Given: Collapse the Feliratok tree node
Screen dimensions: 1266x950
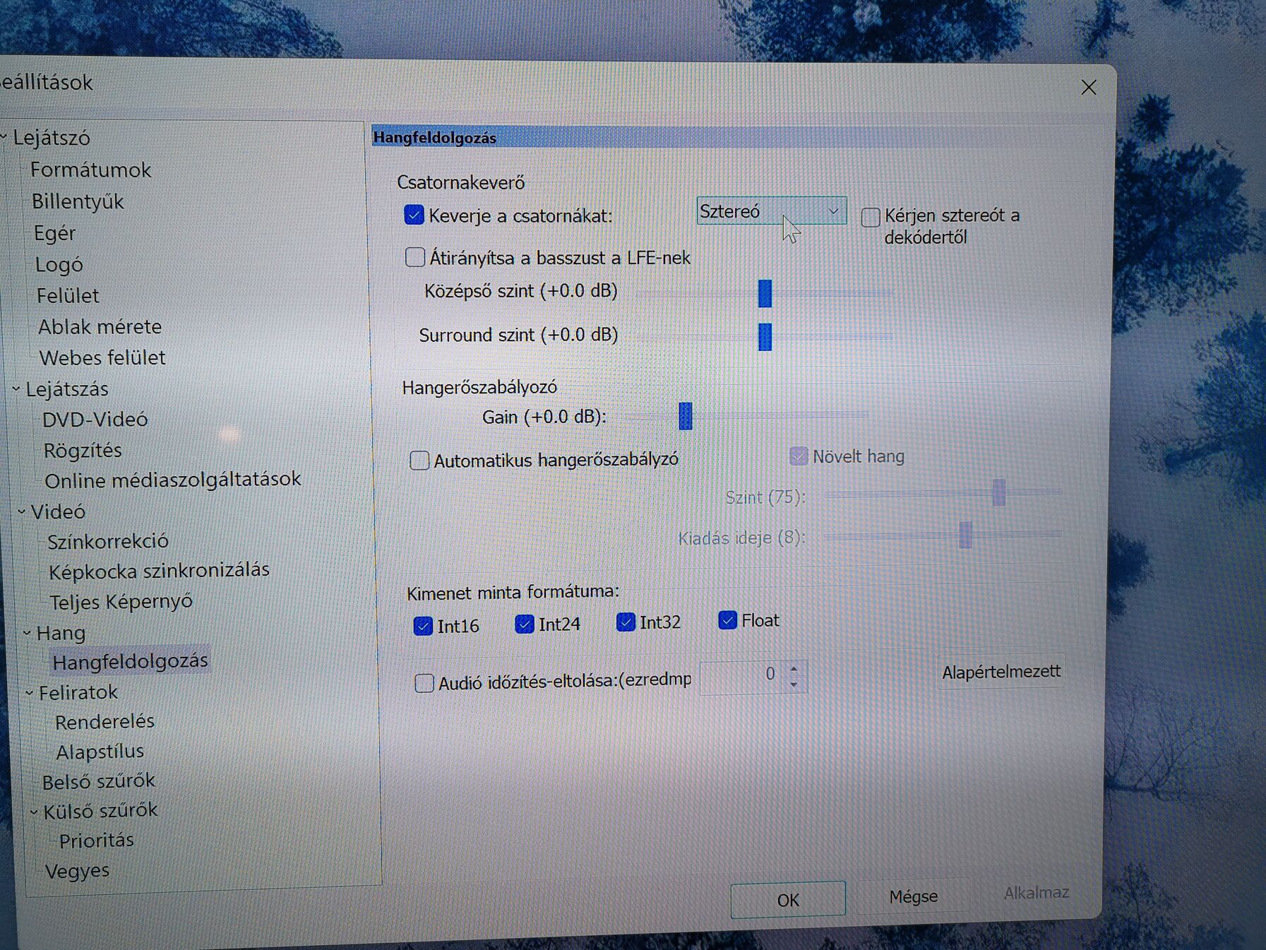Looking at the screenshot, I should (x=30, y=693).
